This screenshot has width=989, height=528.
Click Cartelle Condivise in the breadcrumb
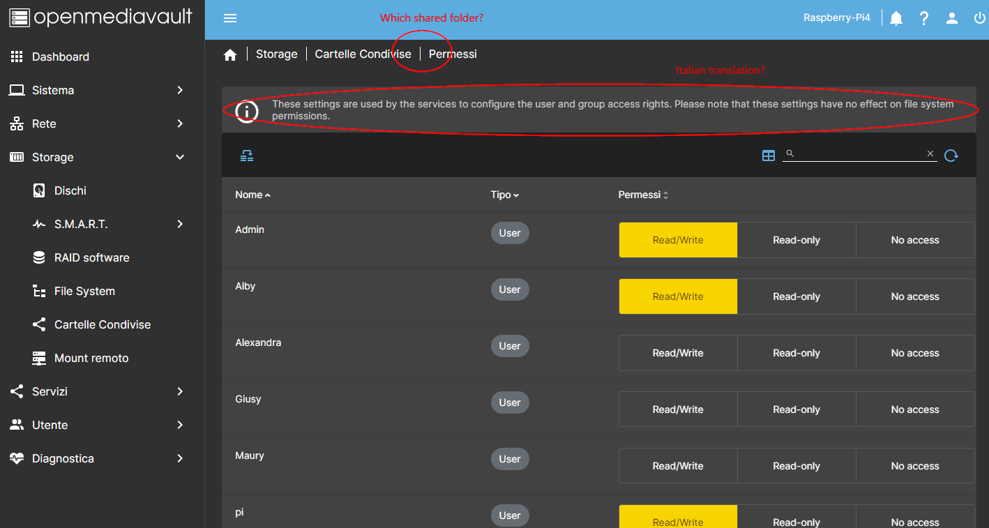pos(363,54)
